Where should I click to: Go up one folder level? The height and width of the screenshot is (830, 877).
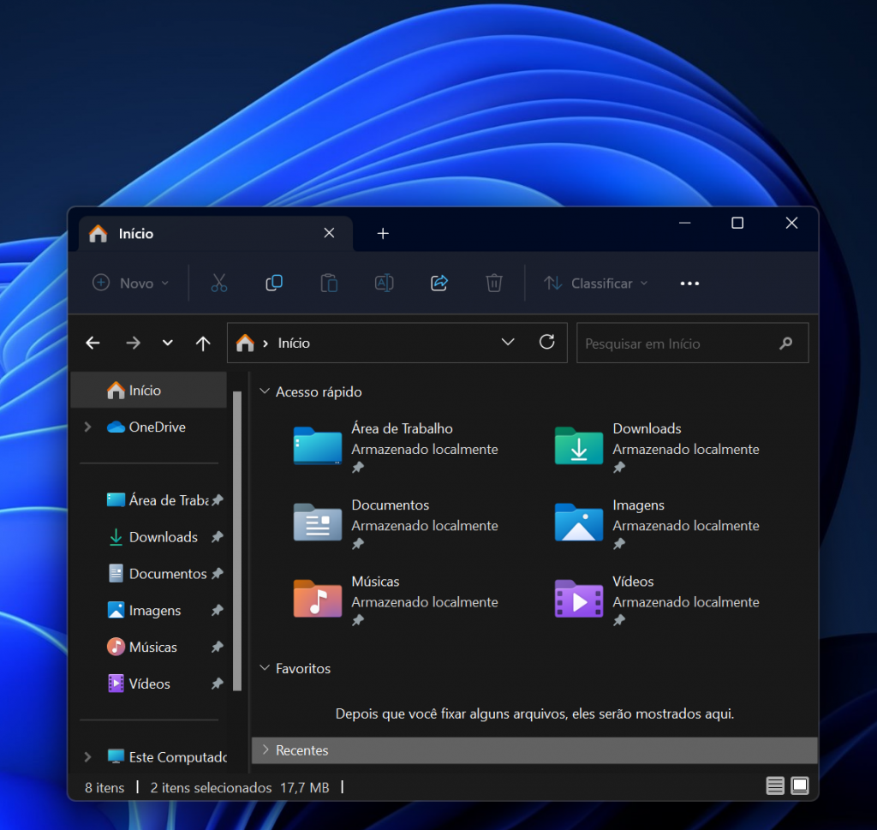(x=203, y=343)
